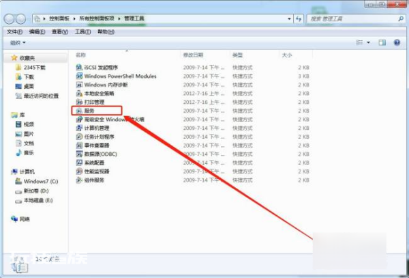Click date 2012-7-16 of 本地安全策略 row
Image resolution: width=409 pixels, height=278 pixels.
pos(204,94)
